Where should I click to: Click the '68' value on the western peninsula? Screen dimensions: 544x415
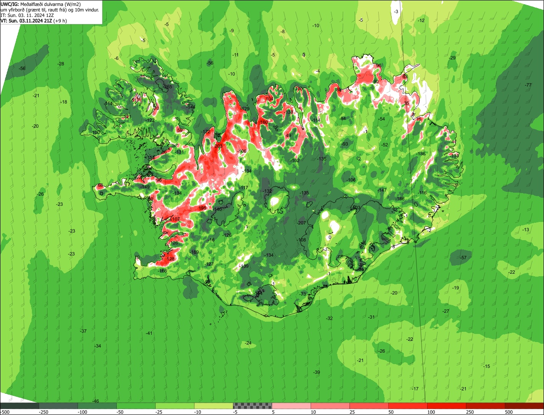coord(100,185)
